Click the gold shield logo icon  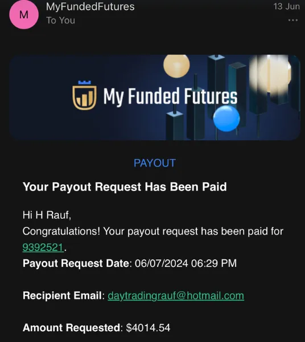(x=84, y=96)
